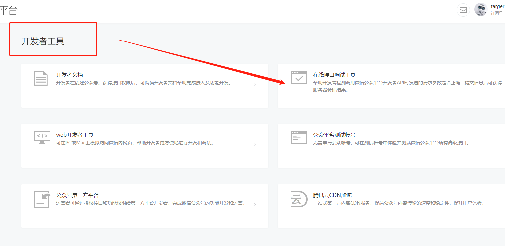Screen dimensions: 505x246
Task: Click description text starting 可在PC或Mac上模拟
Action: coord(135,143)
